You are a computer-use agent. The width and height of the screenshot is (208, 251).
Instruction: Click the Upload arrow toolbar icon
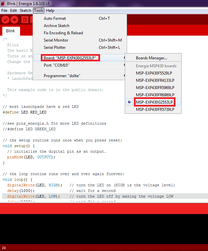click(x=14, y=20)
